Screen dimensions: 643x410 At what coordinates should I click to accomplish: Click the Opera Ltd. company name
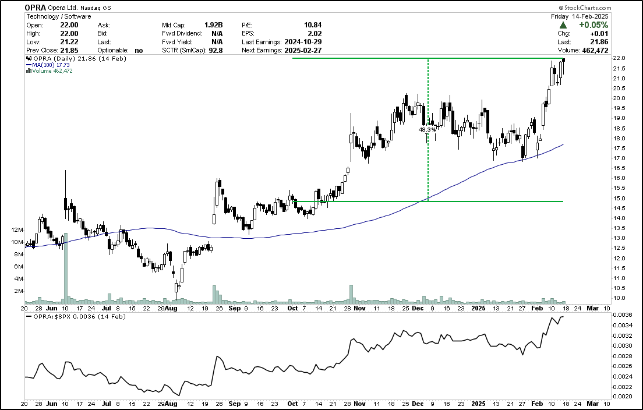click(62, 8)
